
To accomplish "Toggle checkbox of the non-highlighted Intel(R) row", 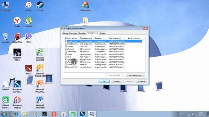I will click(66, 44).
